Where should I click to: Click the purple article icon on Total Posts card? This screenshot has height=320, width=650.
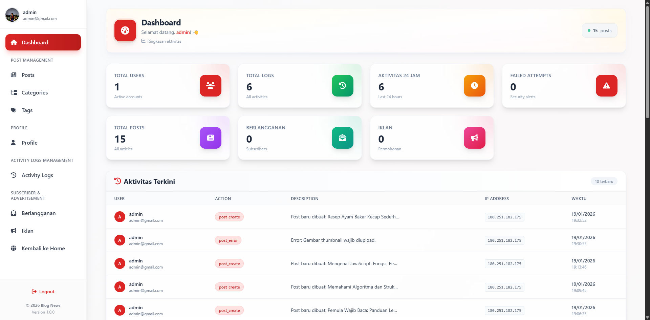click(210, 138)
